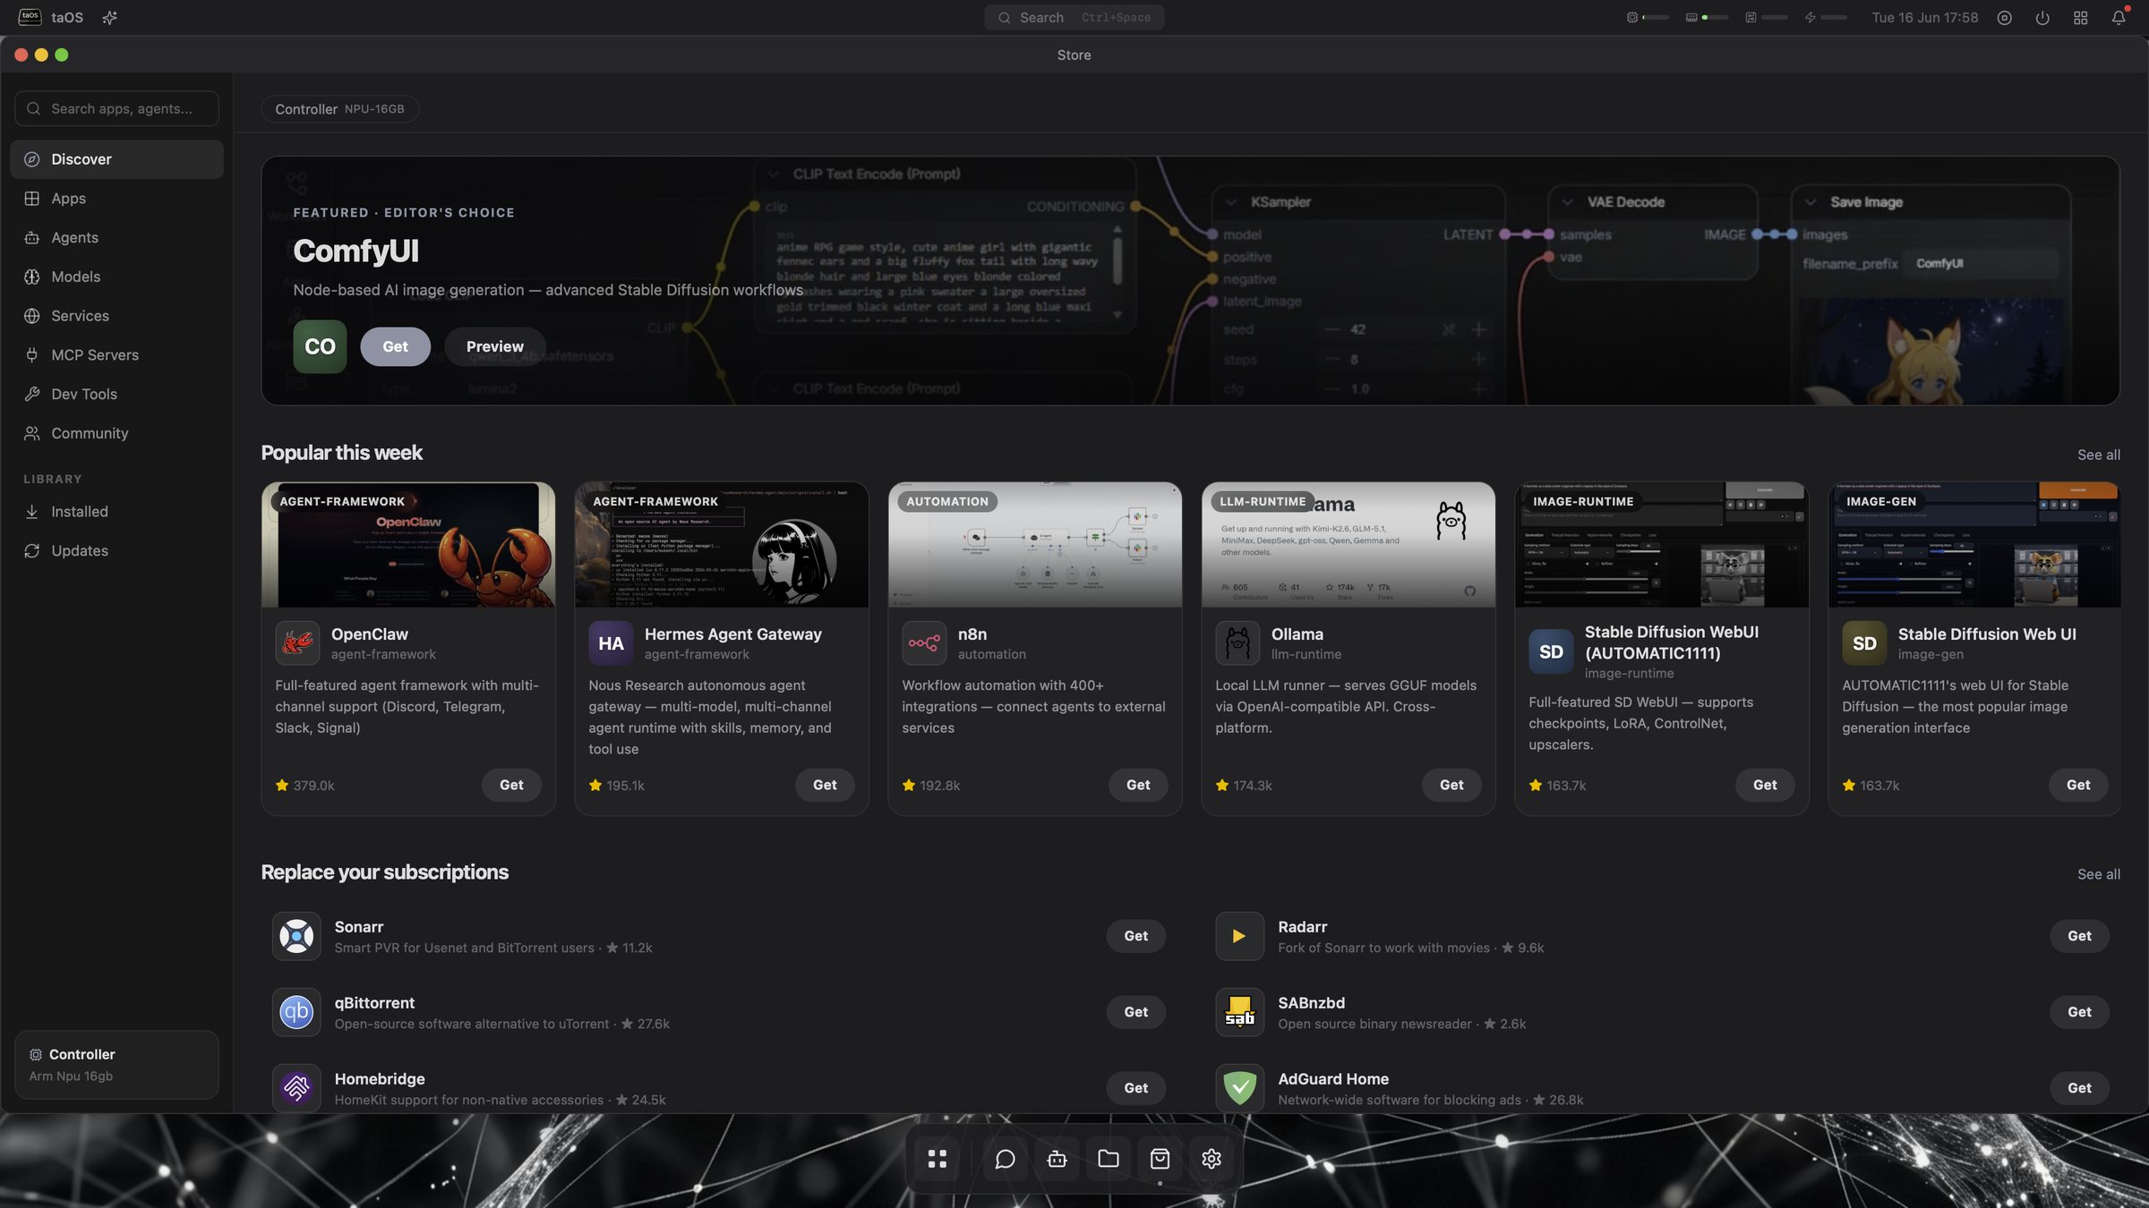Click the taOS logo in the top bar

30,17
